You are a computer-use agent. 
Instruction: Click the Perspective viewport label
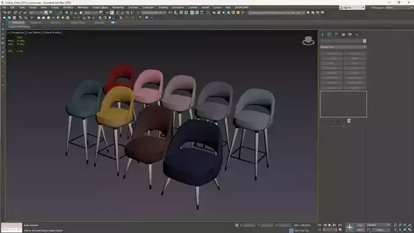coord(18,32)
